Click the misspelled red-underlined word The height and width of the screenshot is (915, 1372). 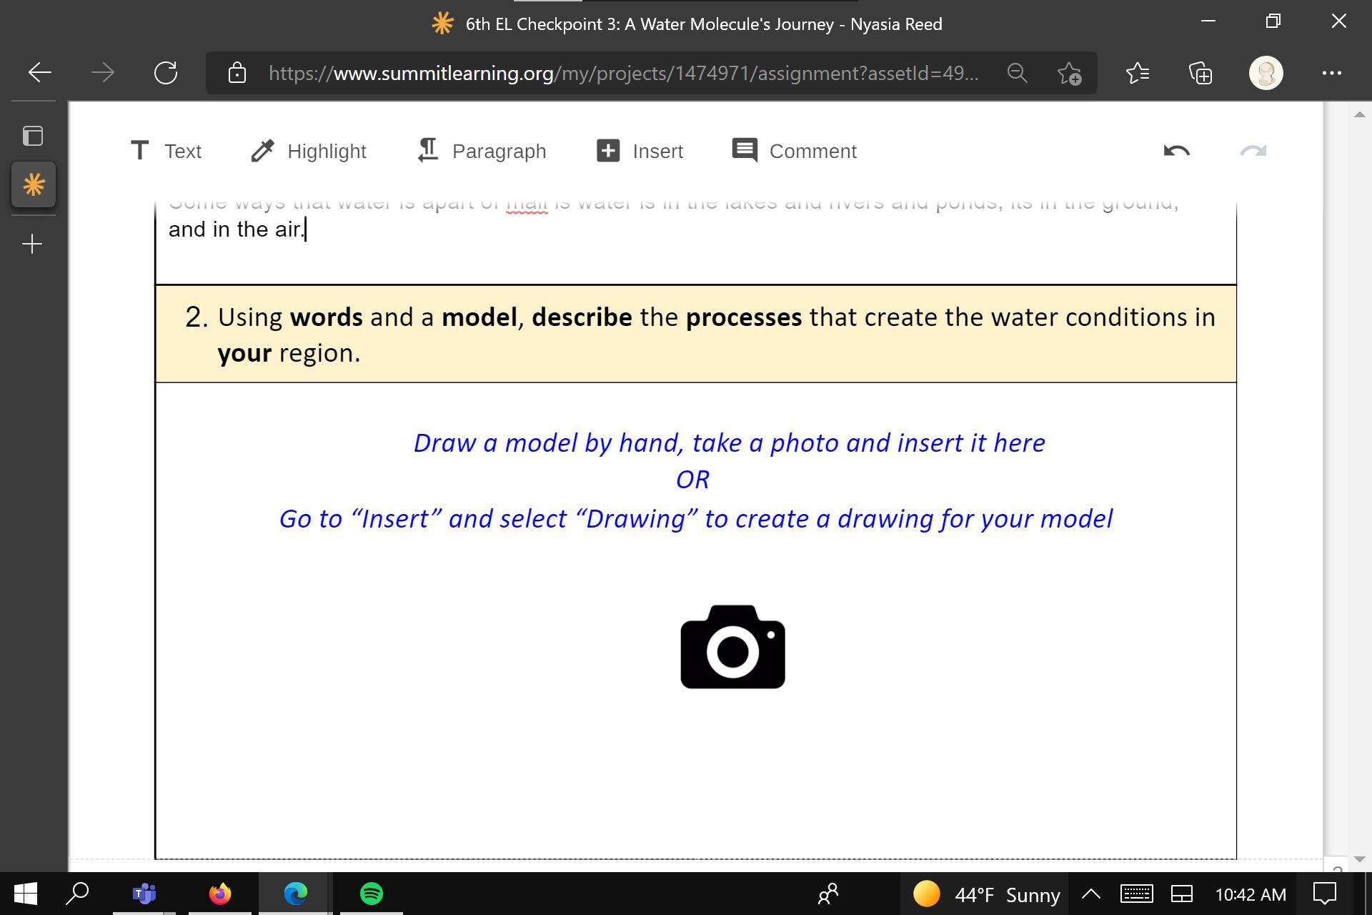(x=527, y=204)
